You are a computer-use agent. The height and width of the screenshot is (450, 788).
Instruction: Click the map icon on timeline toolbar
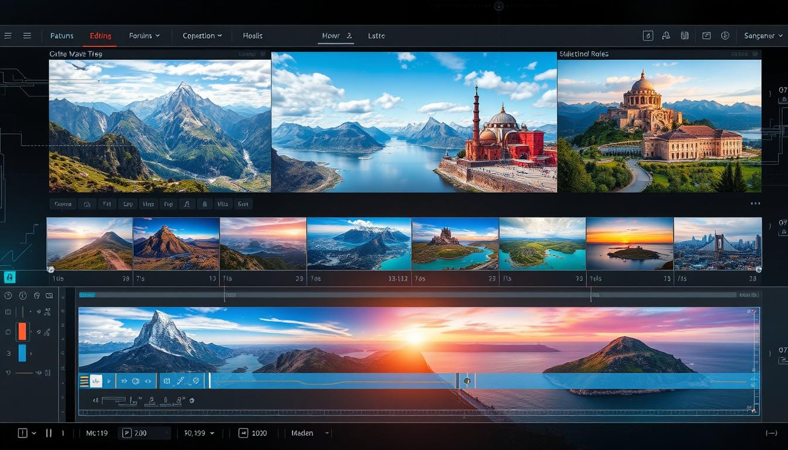click(167, 381)
